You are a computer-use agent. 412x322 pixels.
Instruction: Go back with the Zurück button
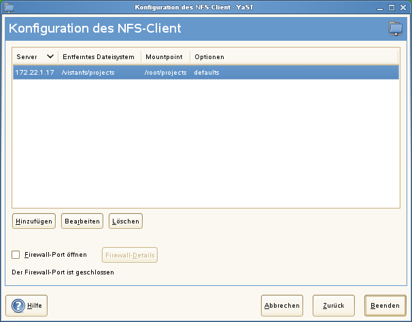coord(334,306)
